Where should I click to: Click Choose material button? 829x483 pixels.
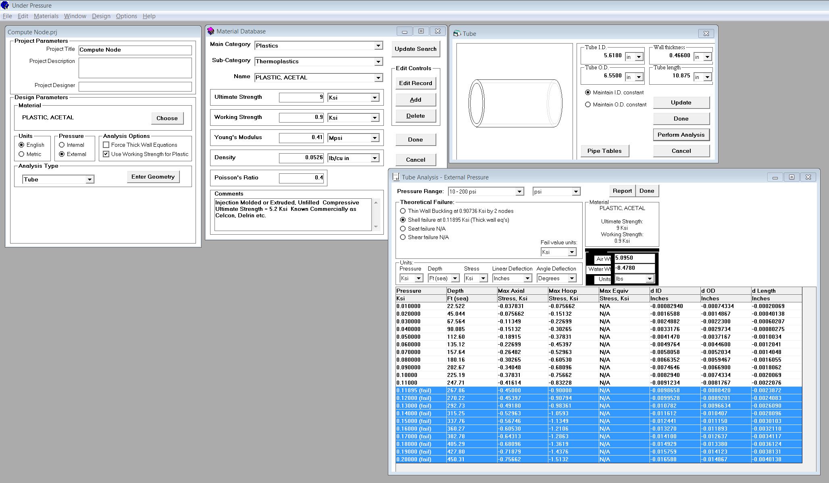click(x=167, y=118)
